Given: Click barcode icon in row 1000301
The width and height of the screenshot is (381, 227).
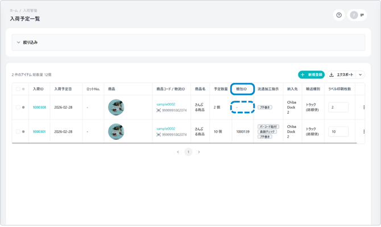Looking at the screenshot, I should tap(159, 135).
